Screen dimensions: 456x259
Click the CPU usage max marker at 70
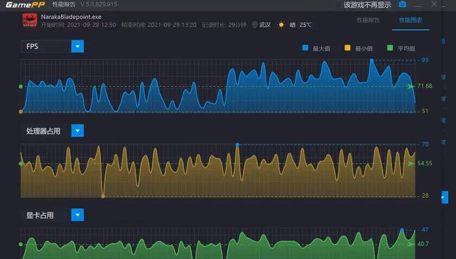(x=237, y=144)
